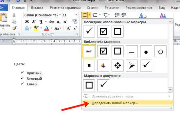This screenshot has height=118, width=180.
Task: Open the Вид ribbon tab
Action: coord(162,8)
